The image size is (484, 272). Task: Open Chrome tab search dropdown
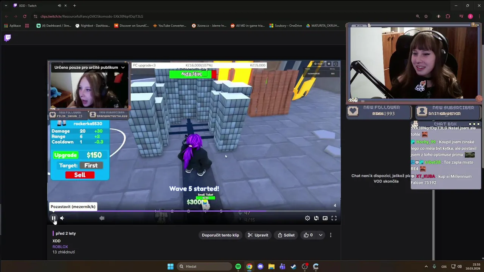pos(6,6)
